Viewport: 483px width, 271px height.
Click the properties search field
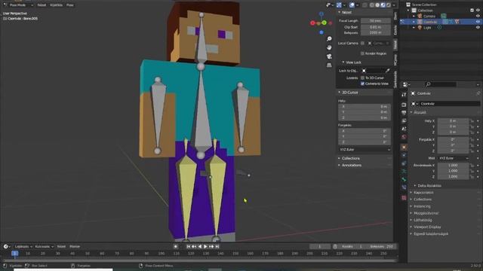coord(441,84)
